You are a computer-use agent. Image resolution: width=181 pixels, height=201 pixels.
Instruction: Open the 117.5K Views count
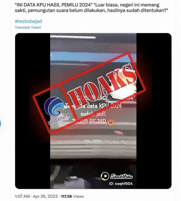72,196
